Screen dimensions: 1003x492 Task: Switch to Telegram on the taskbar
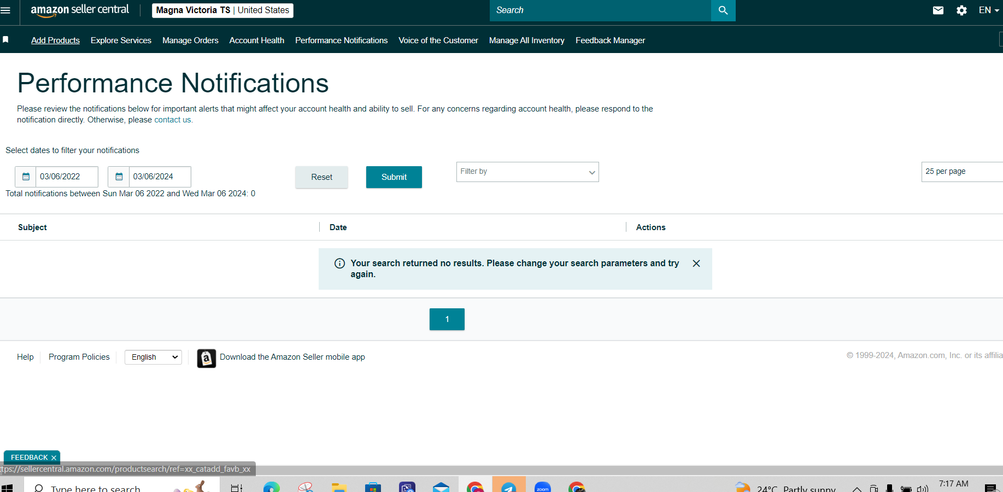(x=509, y=485)
